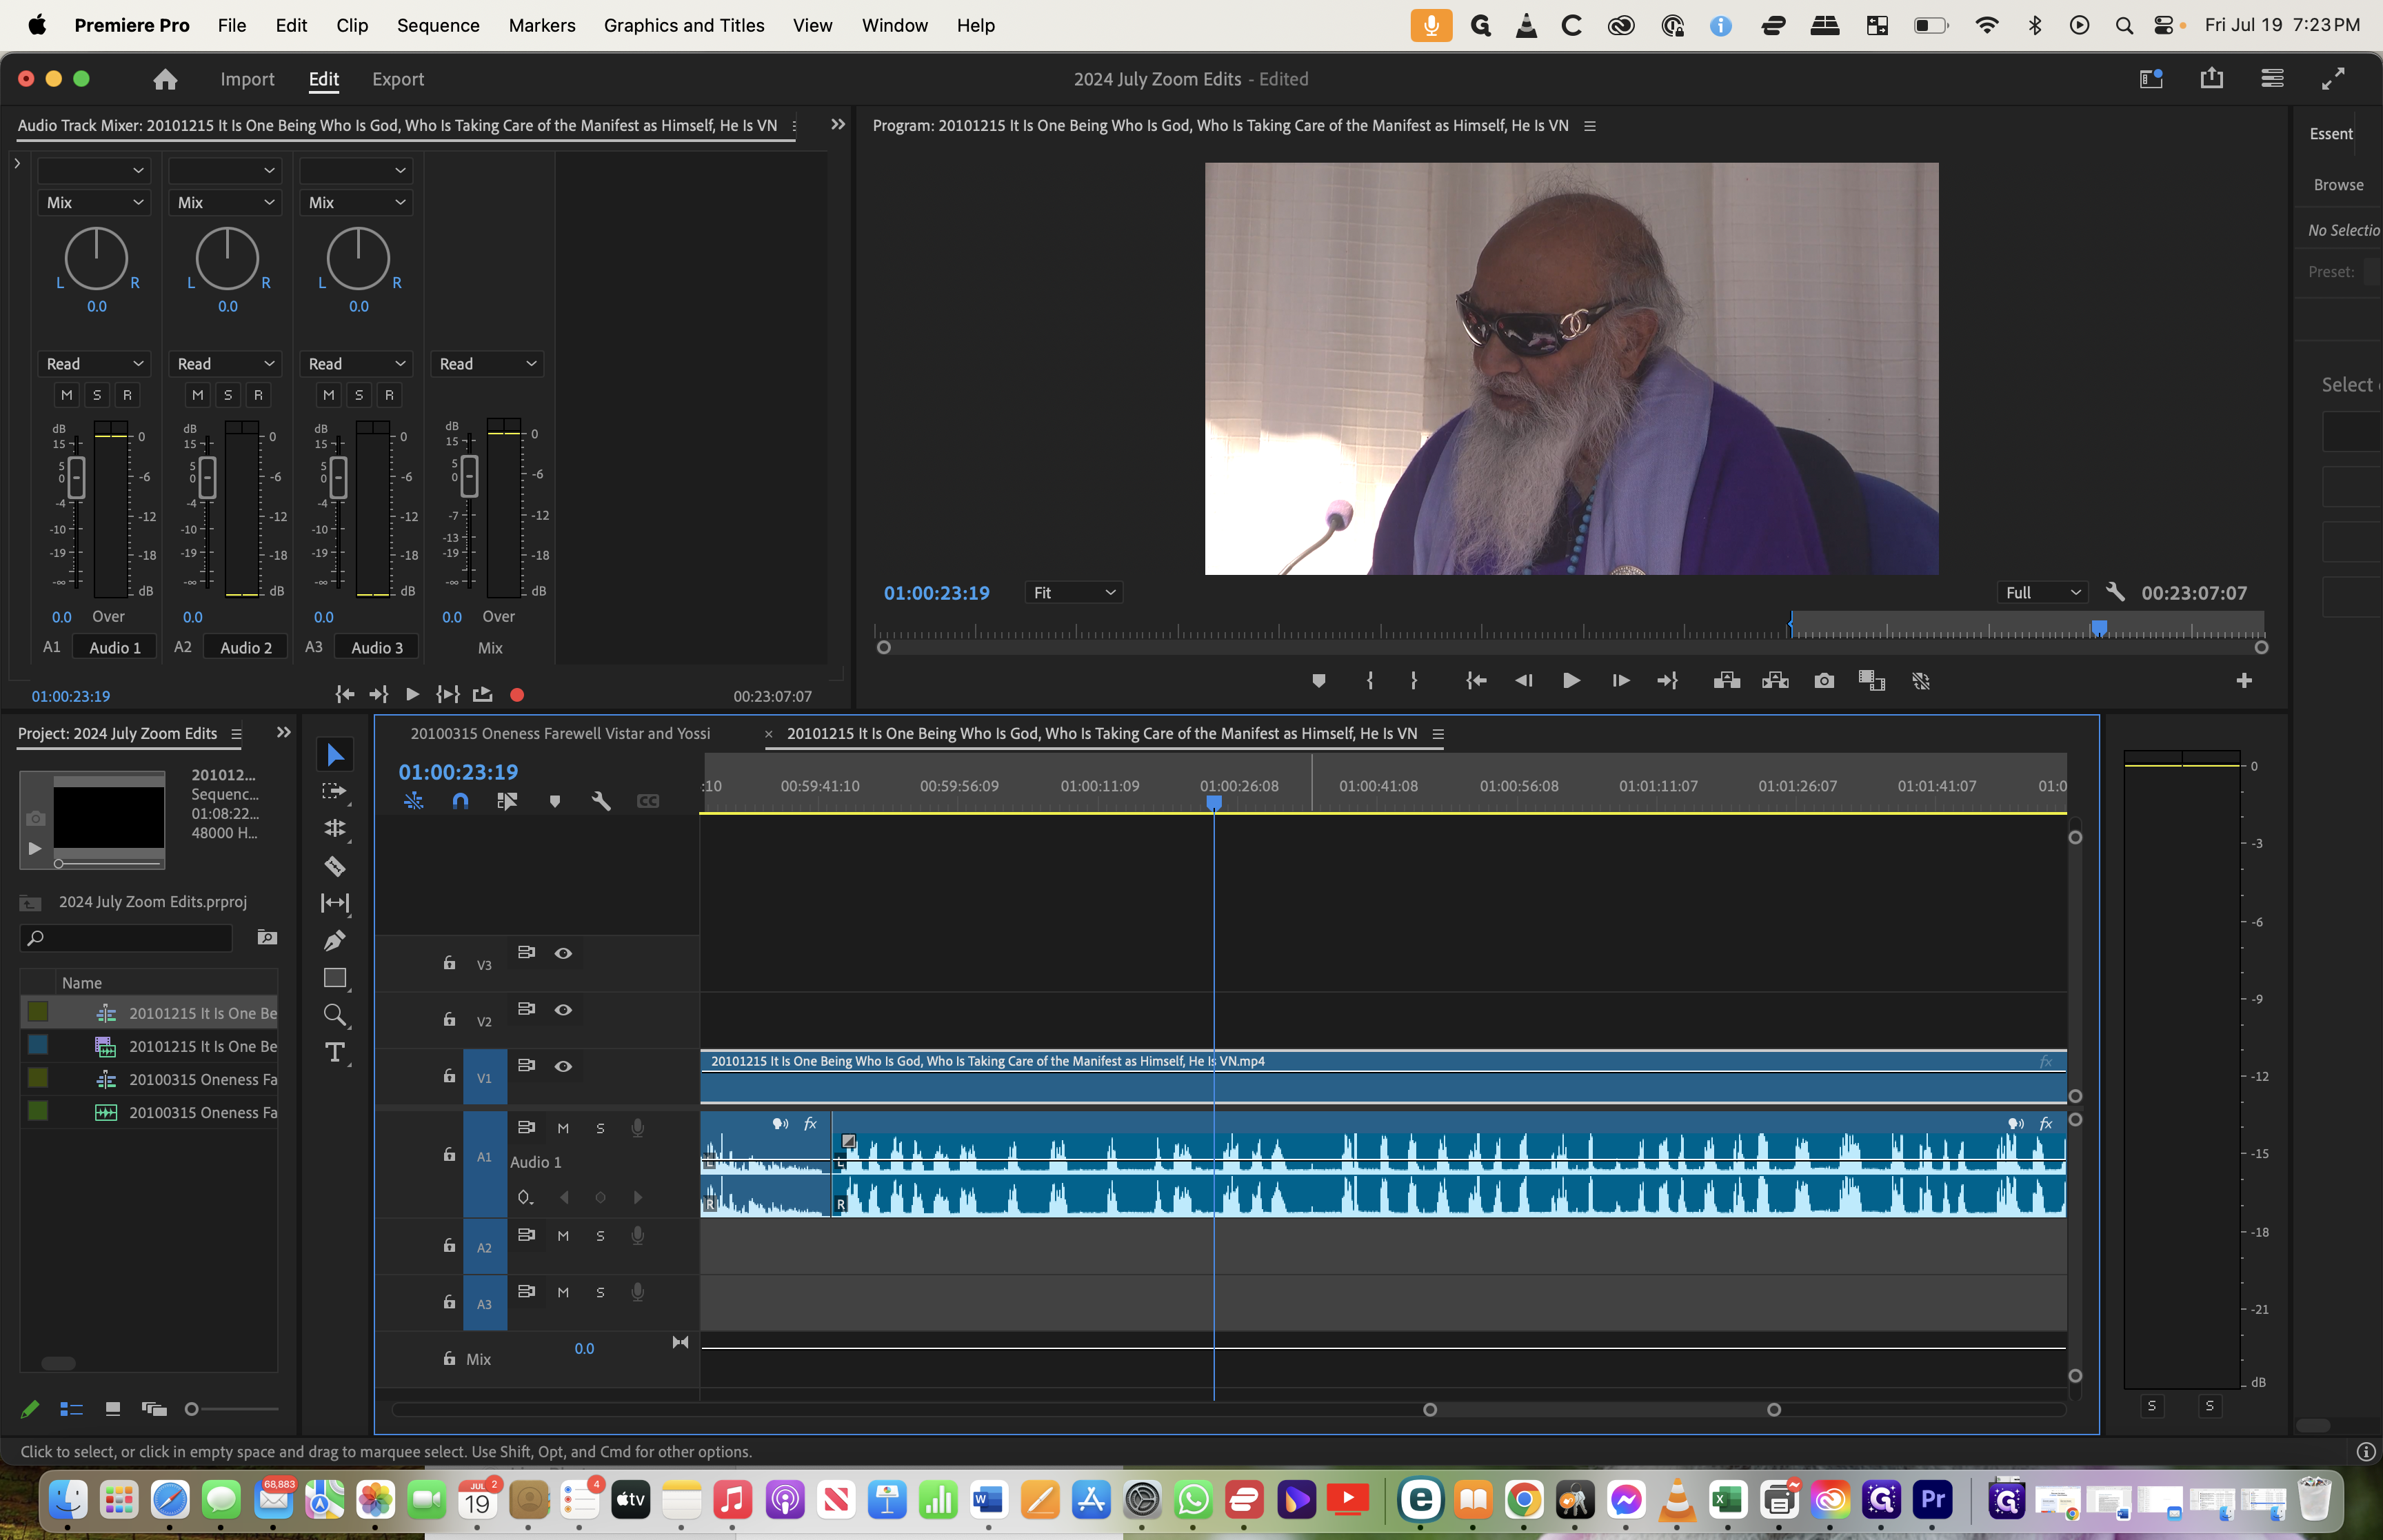This screenshot has height=1540, width=2383.
Task: Open Audio 2 output Mix dropdown
Action: click(225, 202)
